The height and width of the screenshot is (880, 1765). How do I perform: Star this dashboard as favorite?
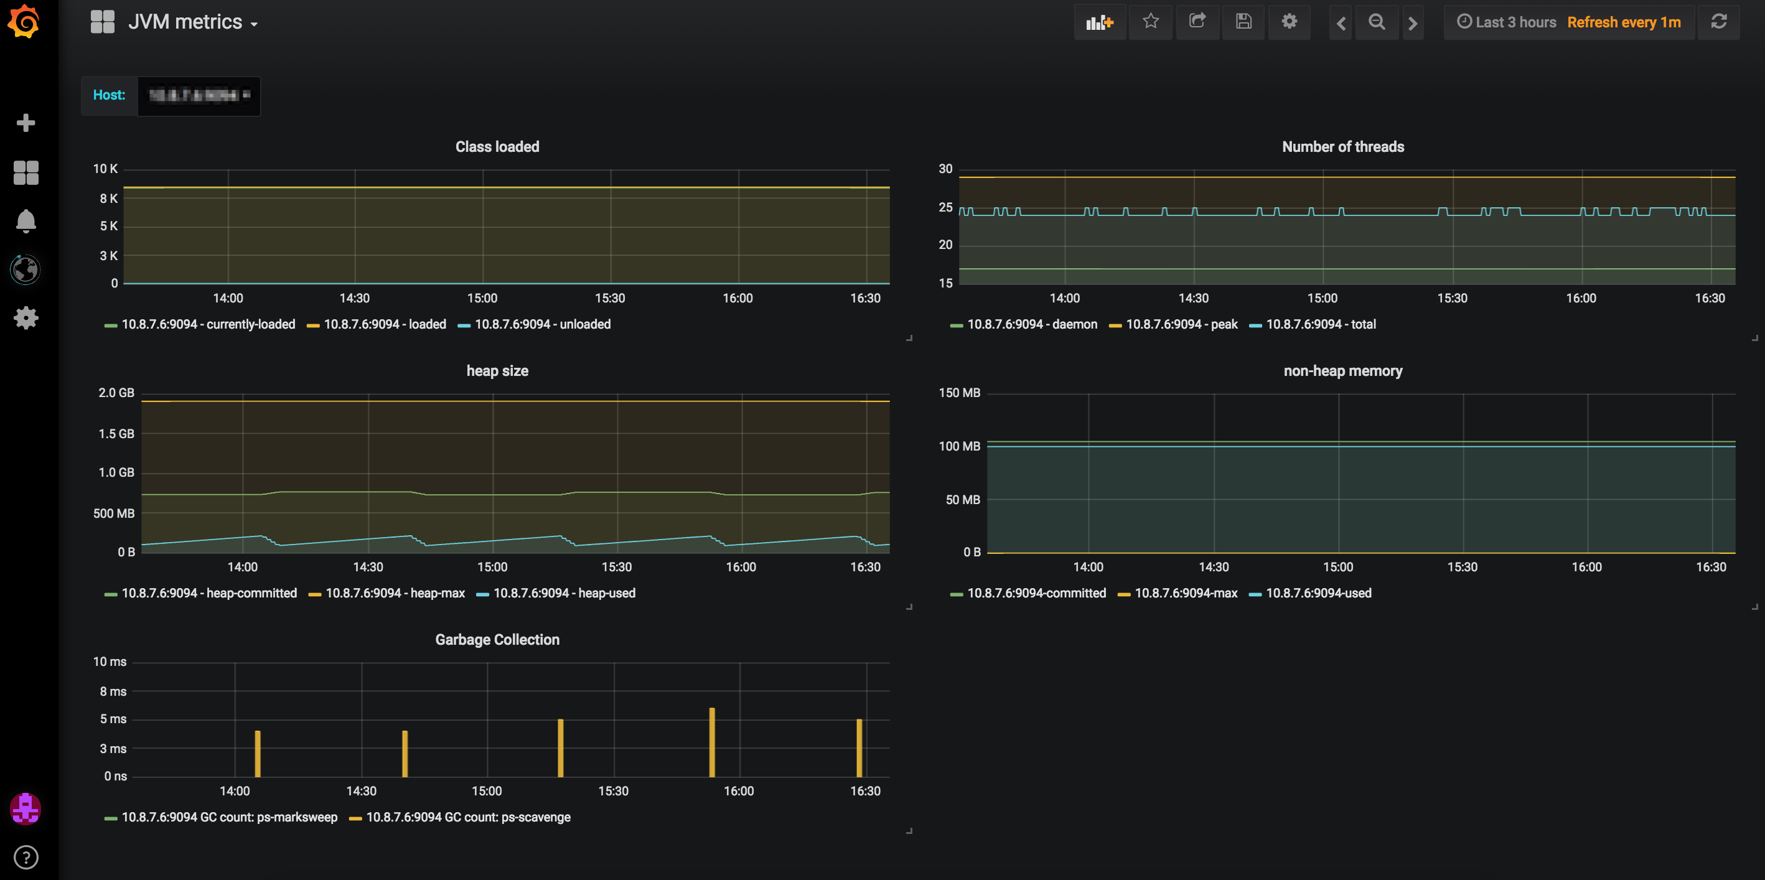(x=1150, y=22)
